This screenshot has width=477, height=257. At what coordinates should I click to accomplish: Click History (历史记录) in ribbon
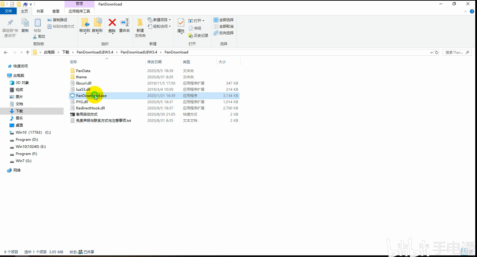[198, 35]
